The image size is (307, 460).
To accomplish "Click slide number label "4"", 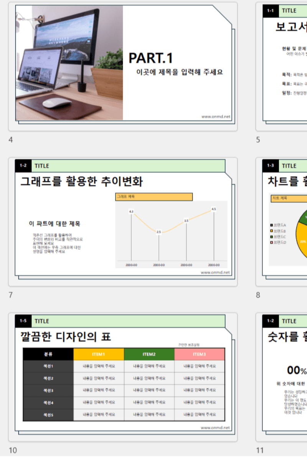I will pos(11,140).
